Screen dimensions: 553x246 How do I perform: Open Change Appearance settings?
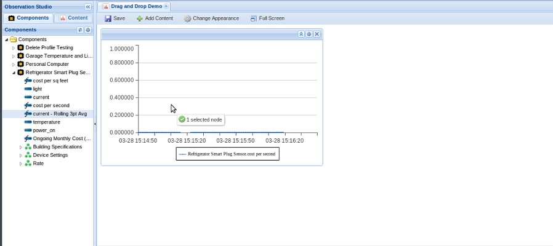[211, 18]
